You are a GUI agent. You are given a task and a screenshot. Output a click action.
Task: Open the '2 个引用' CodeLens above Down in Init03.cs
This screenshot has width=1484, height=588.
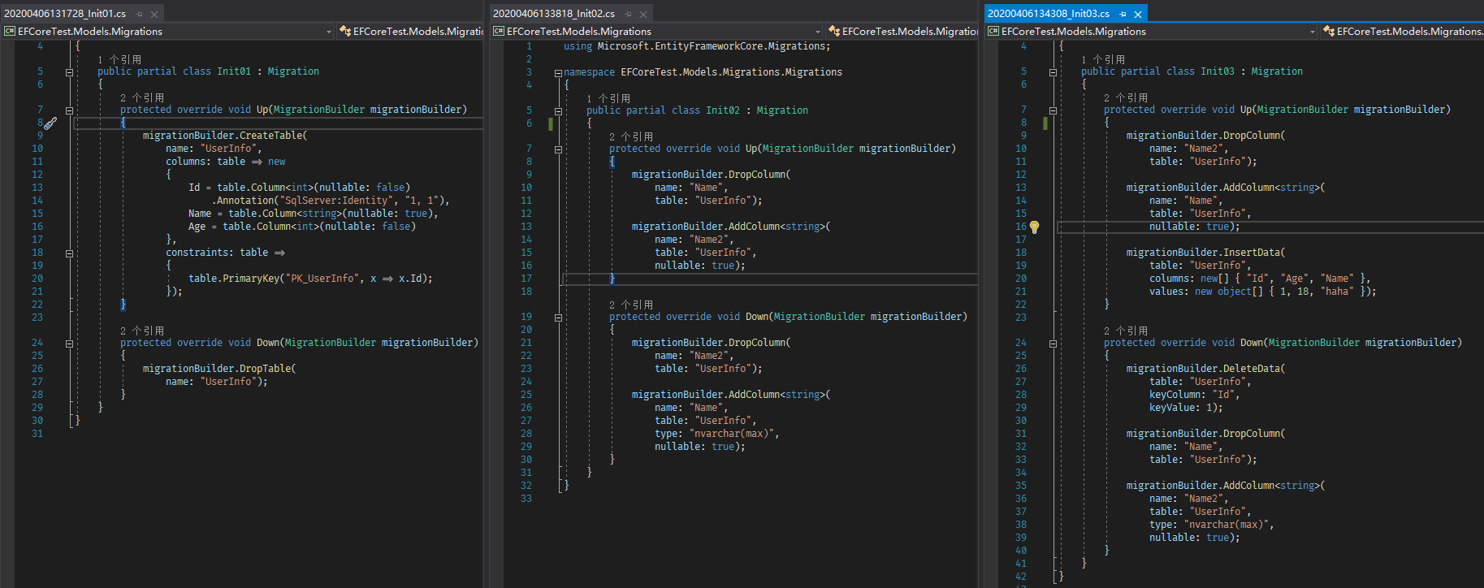click(x=1126, y=331)
